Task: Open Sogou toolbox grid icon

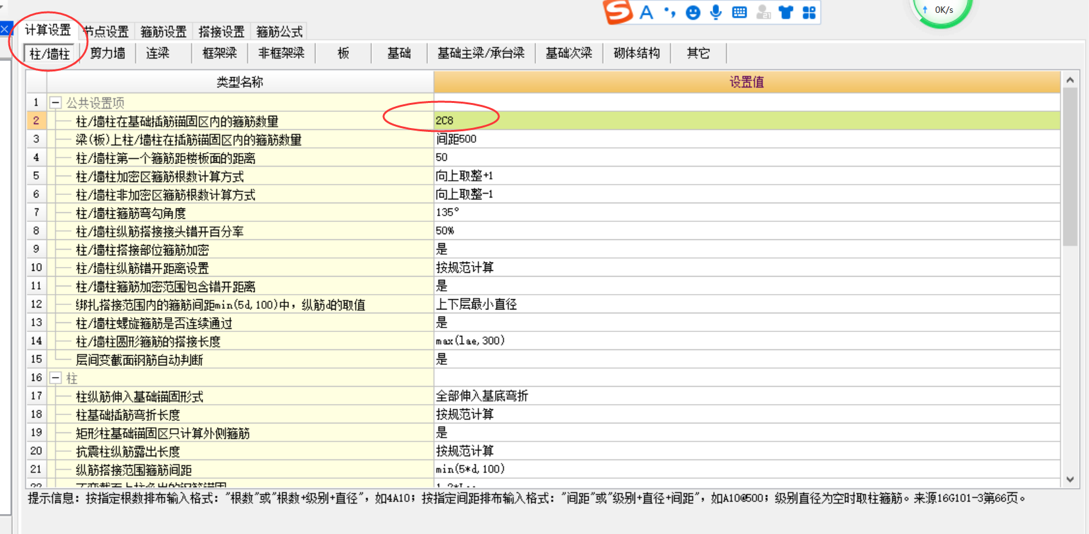Action: click(809, 12)
